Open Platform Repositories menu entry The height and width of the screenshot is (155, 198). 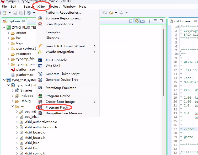(63, 13)
